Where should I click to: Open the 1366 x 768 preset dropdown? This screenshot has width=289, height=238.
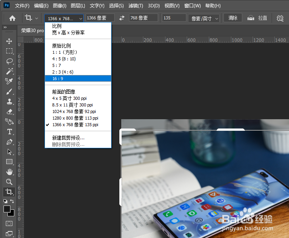[x=64, y=18]
